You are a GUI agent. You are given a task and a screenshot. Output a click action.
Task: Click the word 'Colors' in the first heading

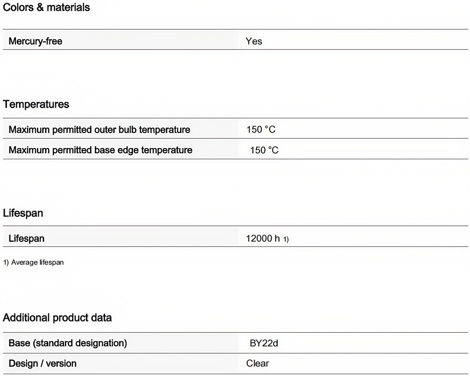click(18, 8)
